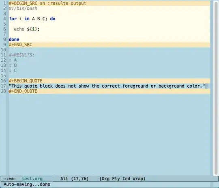Click result line ': A'
The image size is (219, 188).
(13, 60)
